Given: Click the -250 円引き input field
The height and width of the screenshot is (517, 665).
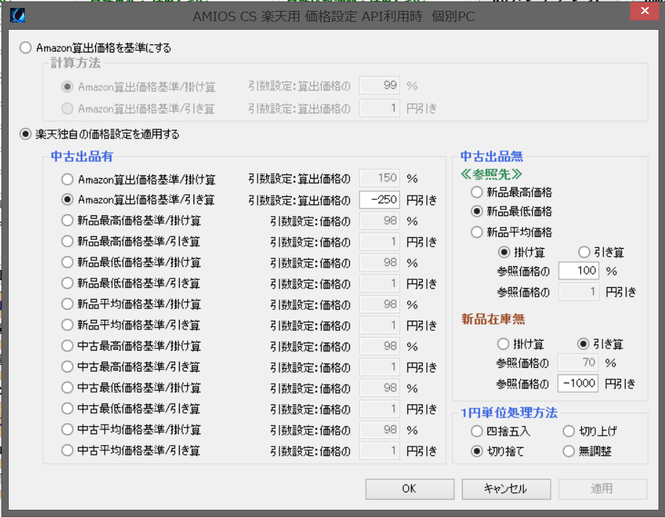Looking at the screenshot, I should click(380, 199).
